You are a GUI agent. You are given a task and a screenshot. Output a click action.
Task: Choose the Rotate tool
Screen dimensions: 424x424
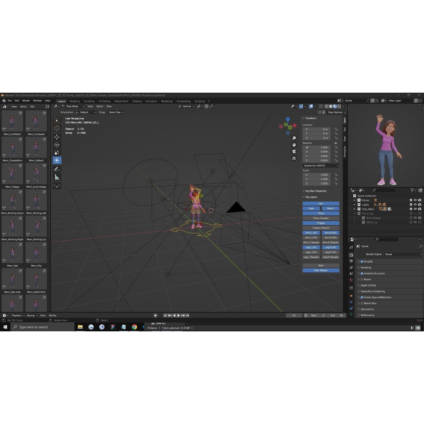pos(57,144)
